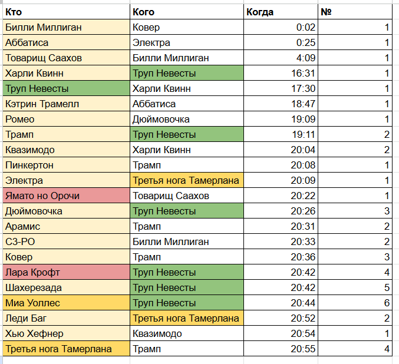Click the red 'Лара Крофт' cell

pyautogui.click(x=66, y=272)
